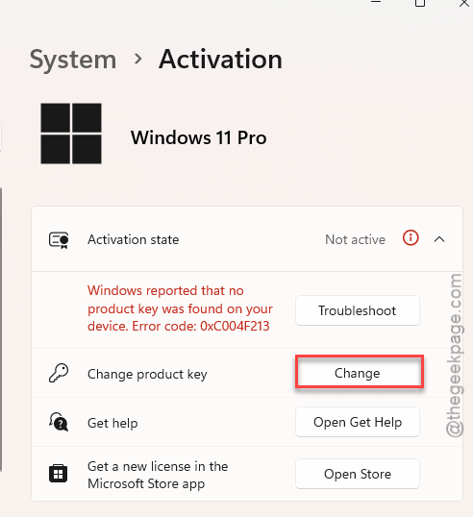Click the Windows 11 logo icon
Image resolution: width=473 pixels, height=517 pixels.
71,134
